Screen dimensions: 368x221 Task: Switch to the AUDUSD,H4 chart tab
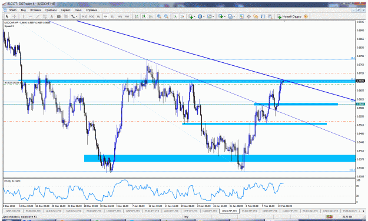(x=53, y=211)
